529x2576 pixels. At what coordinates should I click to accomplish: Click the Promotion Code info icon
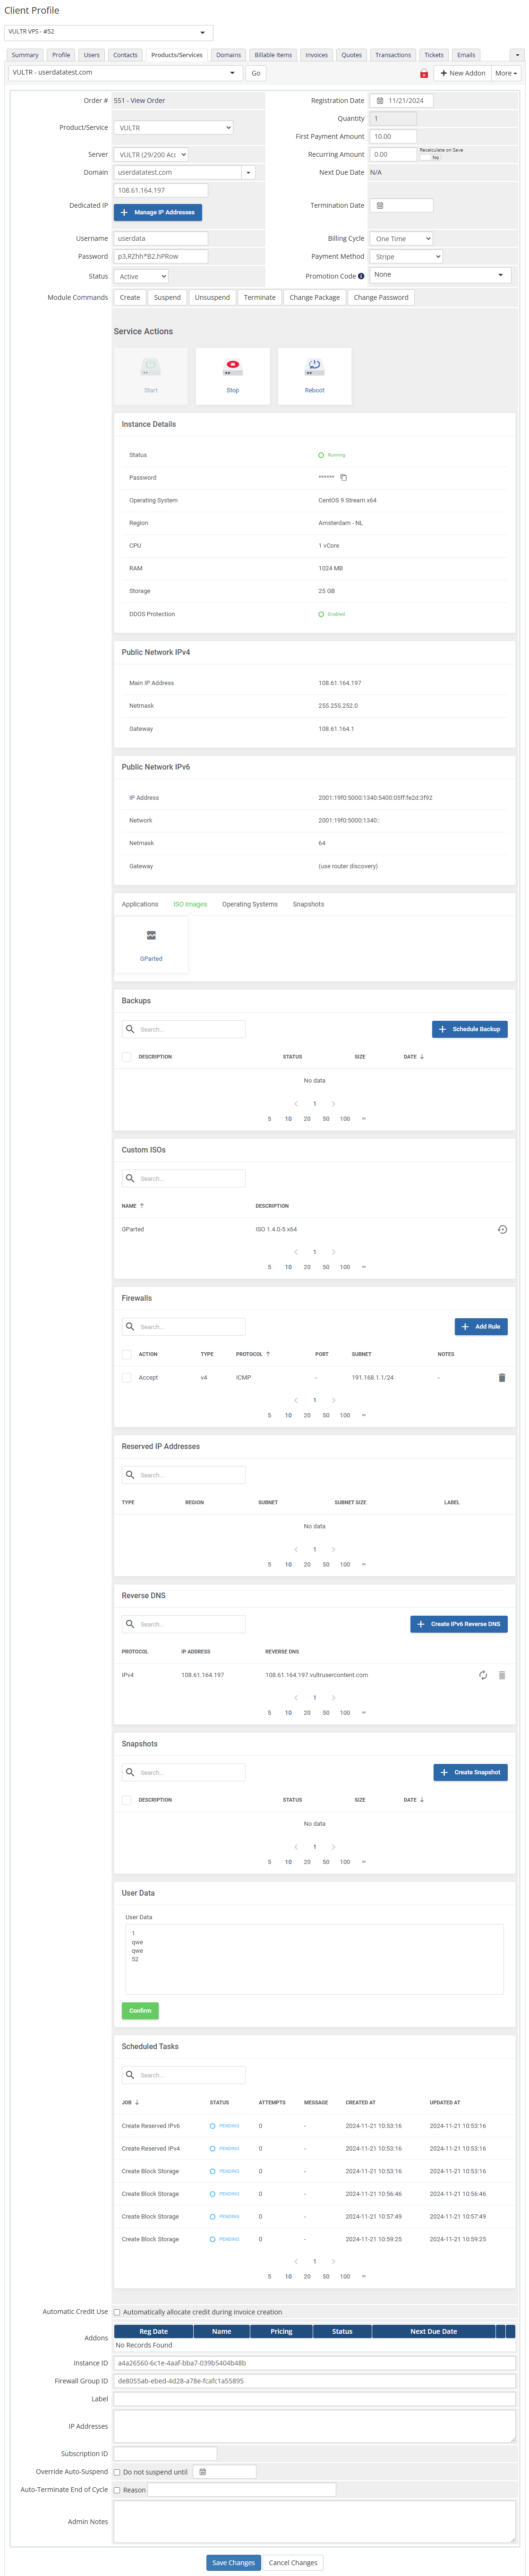pos(361,277)
